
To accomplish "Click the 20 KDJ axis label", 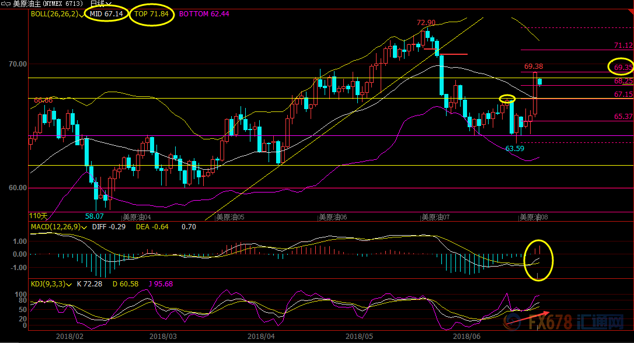I will click(x=23, y=319).
